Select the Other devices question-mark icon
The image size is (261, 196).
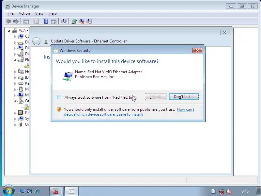point(21,101)
